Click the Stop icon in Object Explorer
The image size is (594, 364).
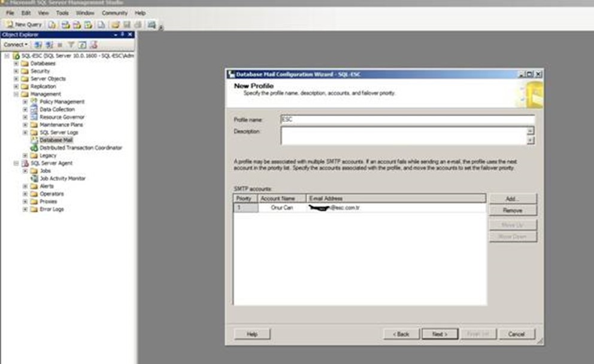pyautogui.click(x=60, y=45)
